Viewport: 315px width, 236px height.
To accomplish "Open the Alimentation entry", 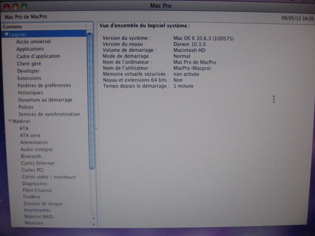I will [34, 142].
